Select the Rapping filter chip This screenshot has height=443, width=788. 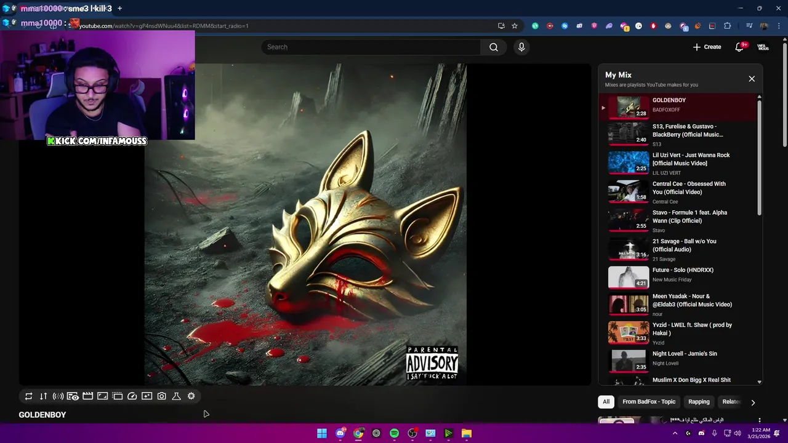699,402
